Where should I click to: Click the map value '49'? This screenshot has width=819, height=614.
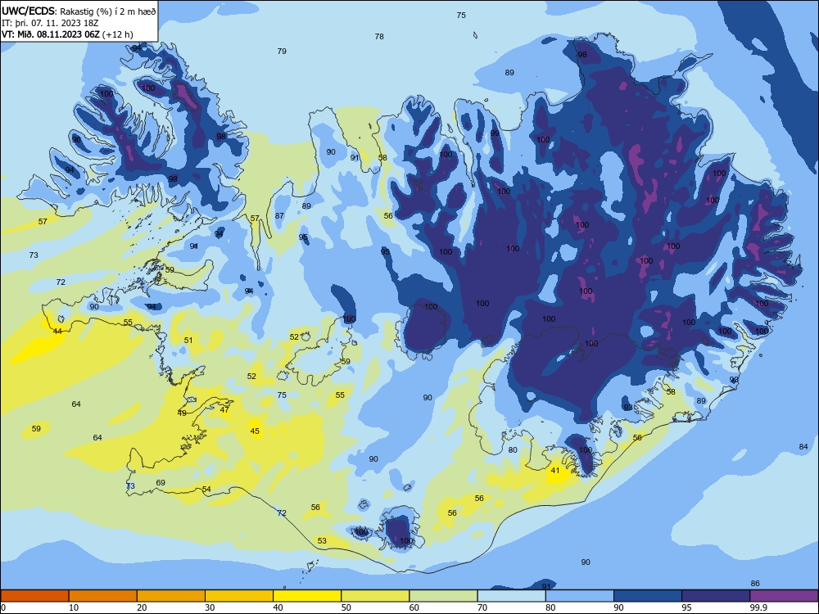[x=182, y=413]
